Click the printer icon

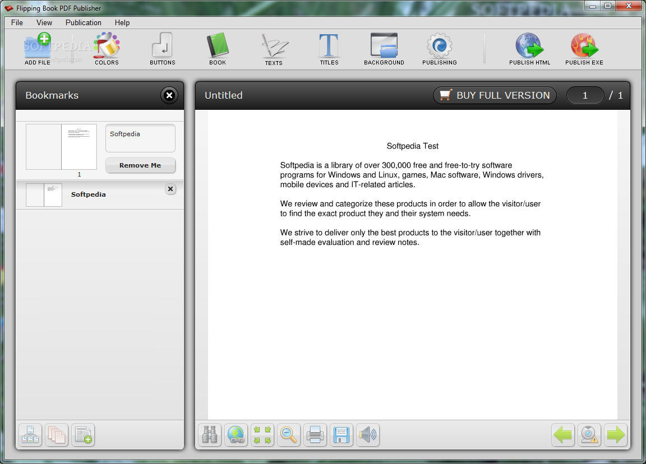pos(315,435)
